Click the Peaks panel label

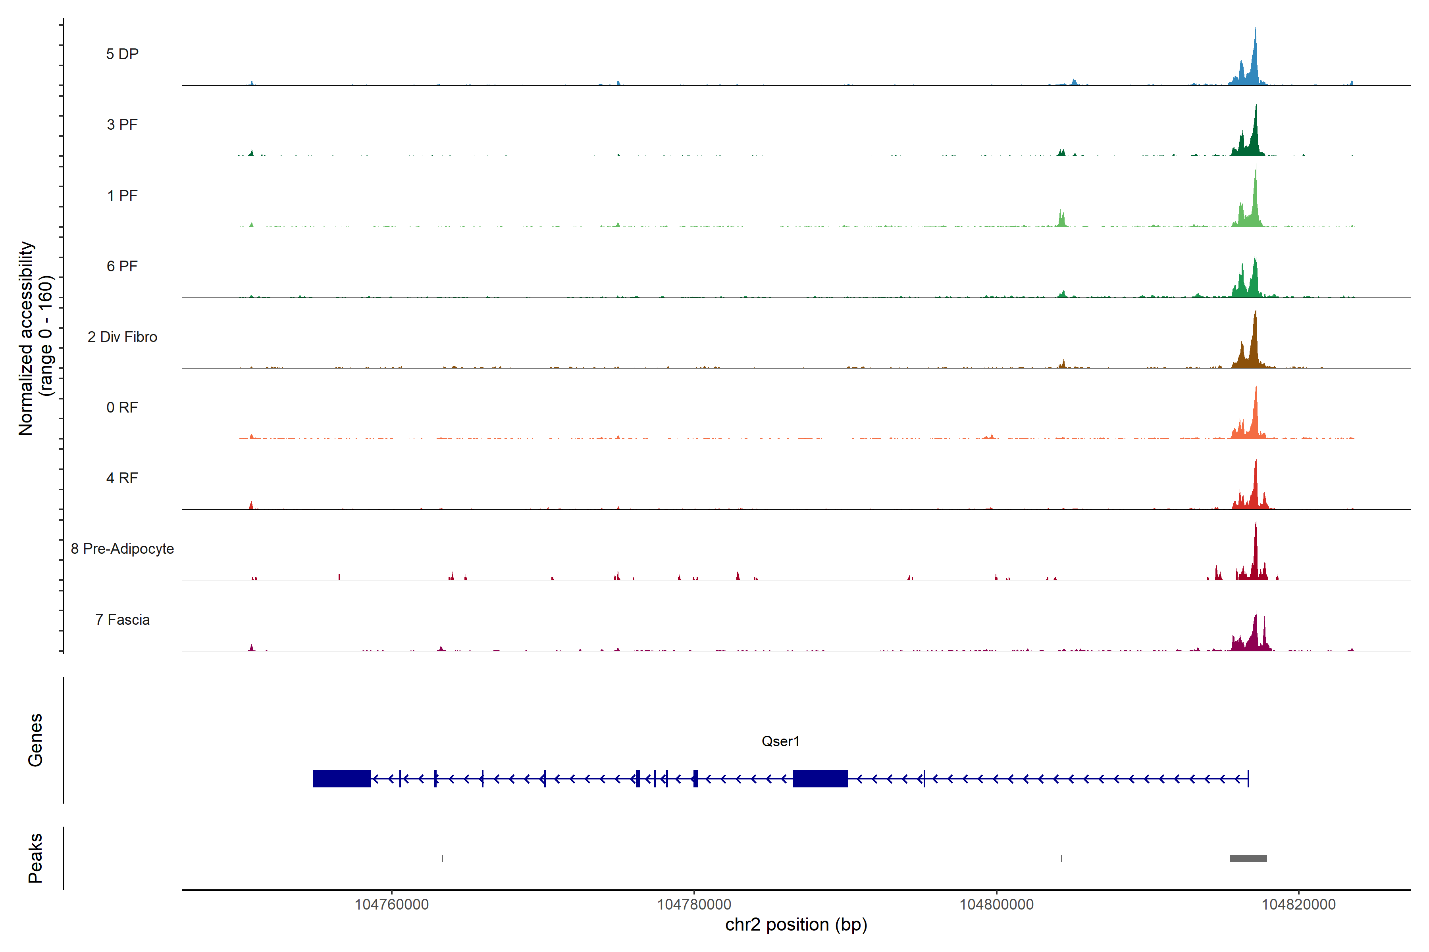(x=35, y=858)
